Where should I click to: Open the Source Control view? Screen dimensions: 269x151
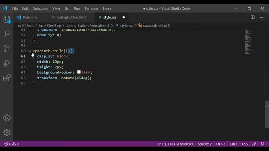point(7,49)
